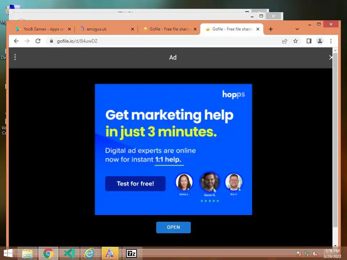The width and height of the screenshot is (347, 260).
Task: Open Chrome's three-dot customize menu
Action: [331, 41]
